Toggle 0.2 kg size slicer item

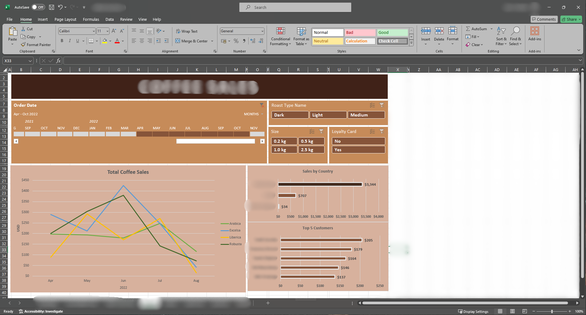[x=284, y=141]
